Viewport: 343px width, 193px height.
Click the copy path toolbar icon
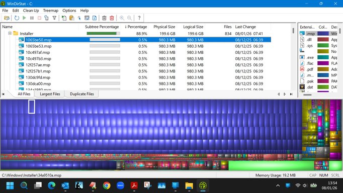click(64, 18)
